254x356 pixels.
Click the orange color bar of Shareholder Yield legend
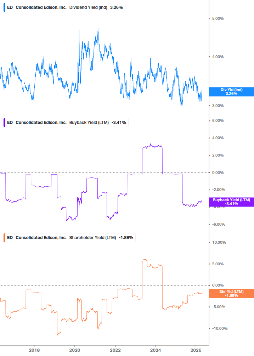[x=4, y=238]
